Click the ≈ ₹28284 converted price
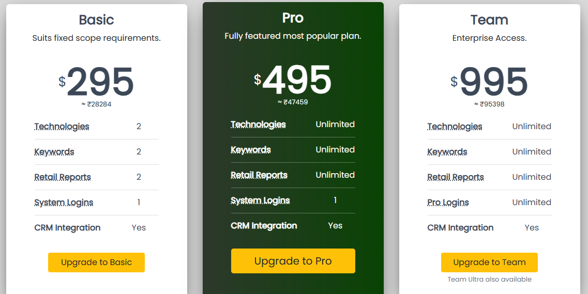 pos(96,104)
